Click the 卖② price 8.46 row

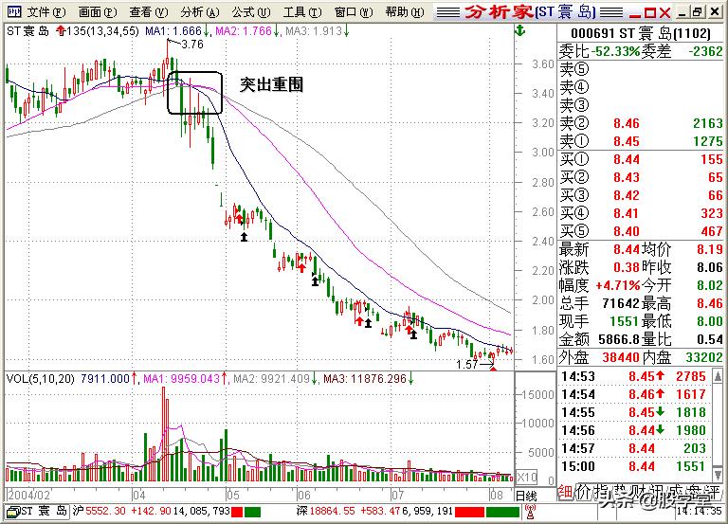click(641, 123)
